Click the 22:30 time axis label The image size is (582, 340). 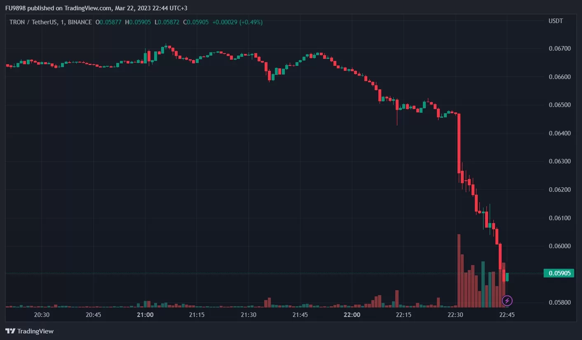(455, 315)
